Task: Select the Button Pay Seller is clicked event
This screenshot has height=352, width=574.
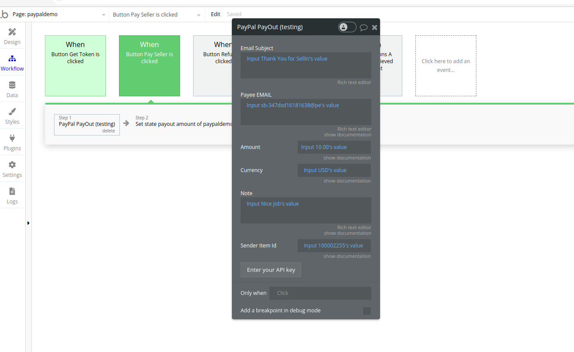Action: pos(149,66)
